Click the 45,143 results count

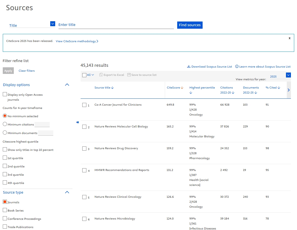[94, 65]
